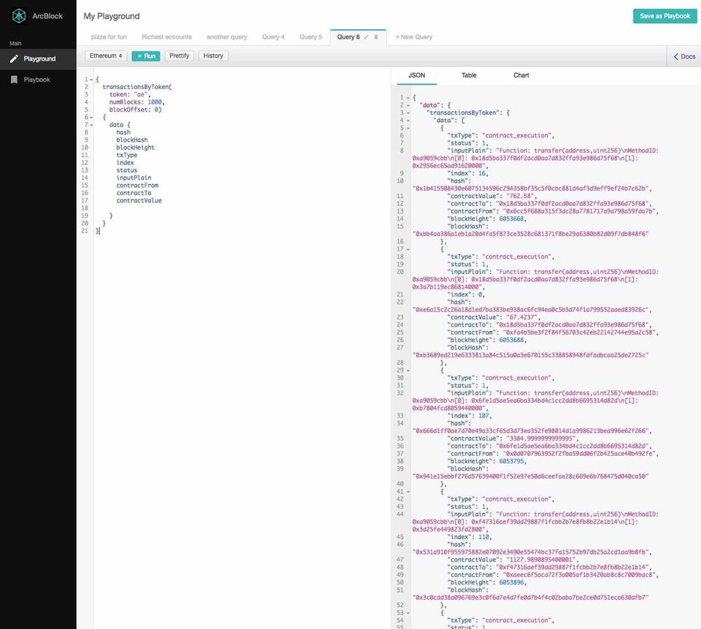The height and width of the screenshot is (629, 701).
Task: Run the query with the Run button
Action: (x=145, y=56)
